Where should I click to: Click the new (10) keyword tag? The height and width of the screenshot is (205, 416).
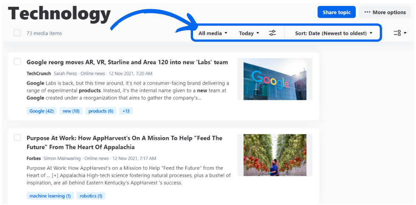(x=71, y=111)
